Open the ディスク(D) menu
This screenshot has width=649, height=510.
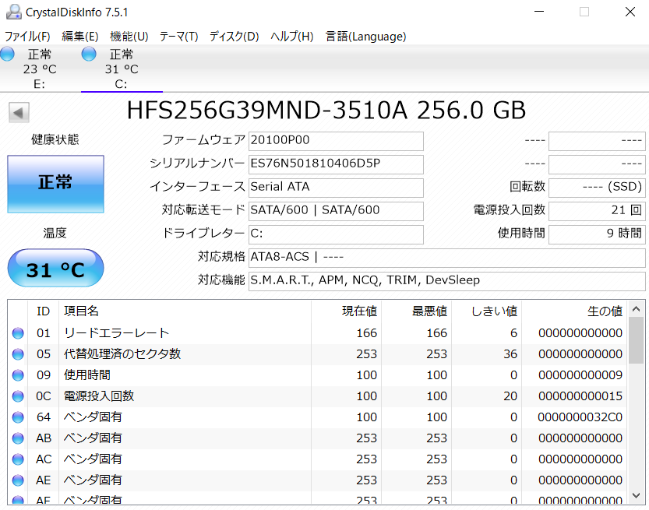tap(234, 37)
